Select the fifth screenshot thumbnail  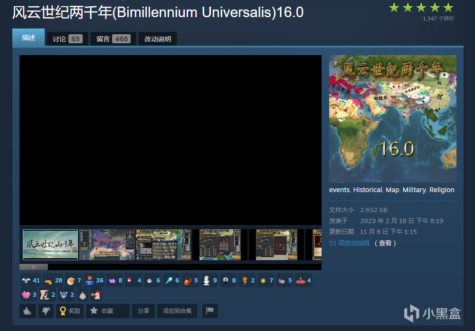click(x=276, y=244)
